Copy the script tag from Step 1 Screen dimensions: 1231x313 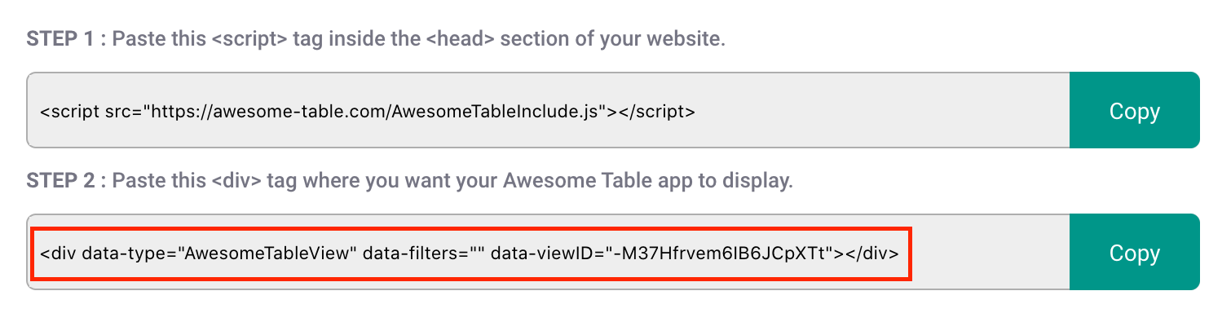click(x=1134, y=110)
